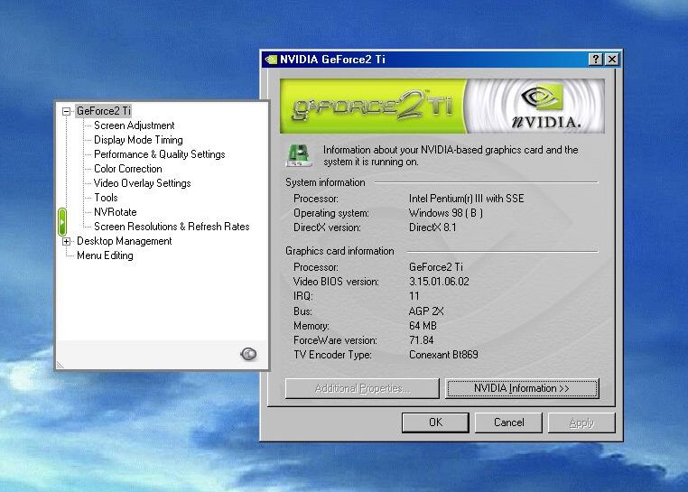Select Color Correction in the tree

127,169
